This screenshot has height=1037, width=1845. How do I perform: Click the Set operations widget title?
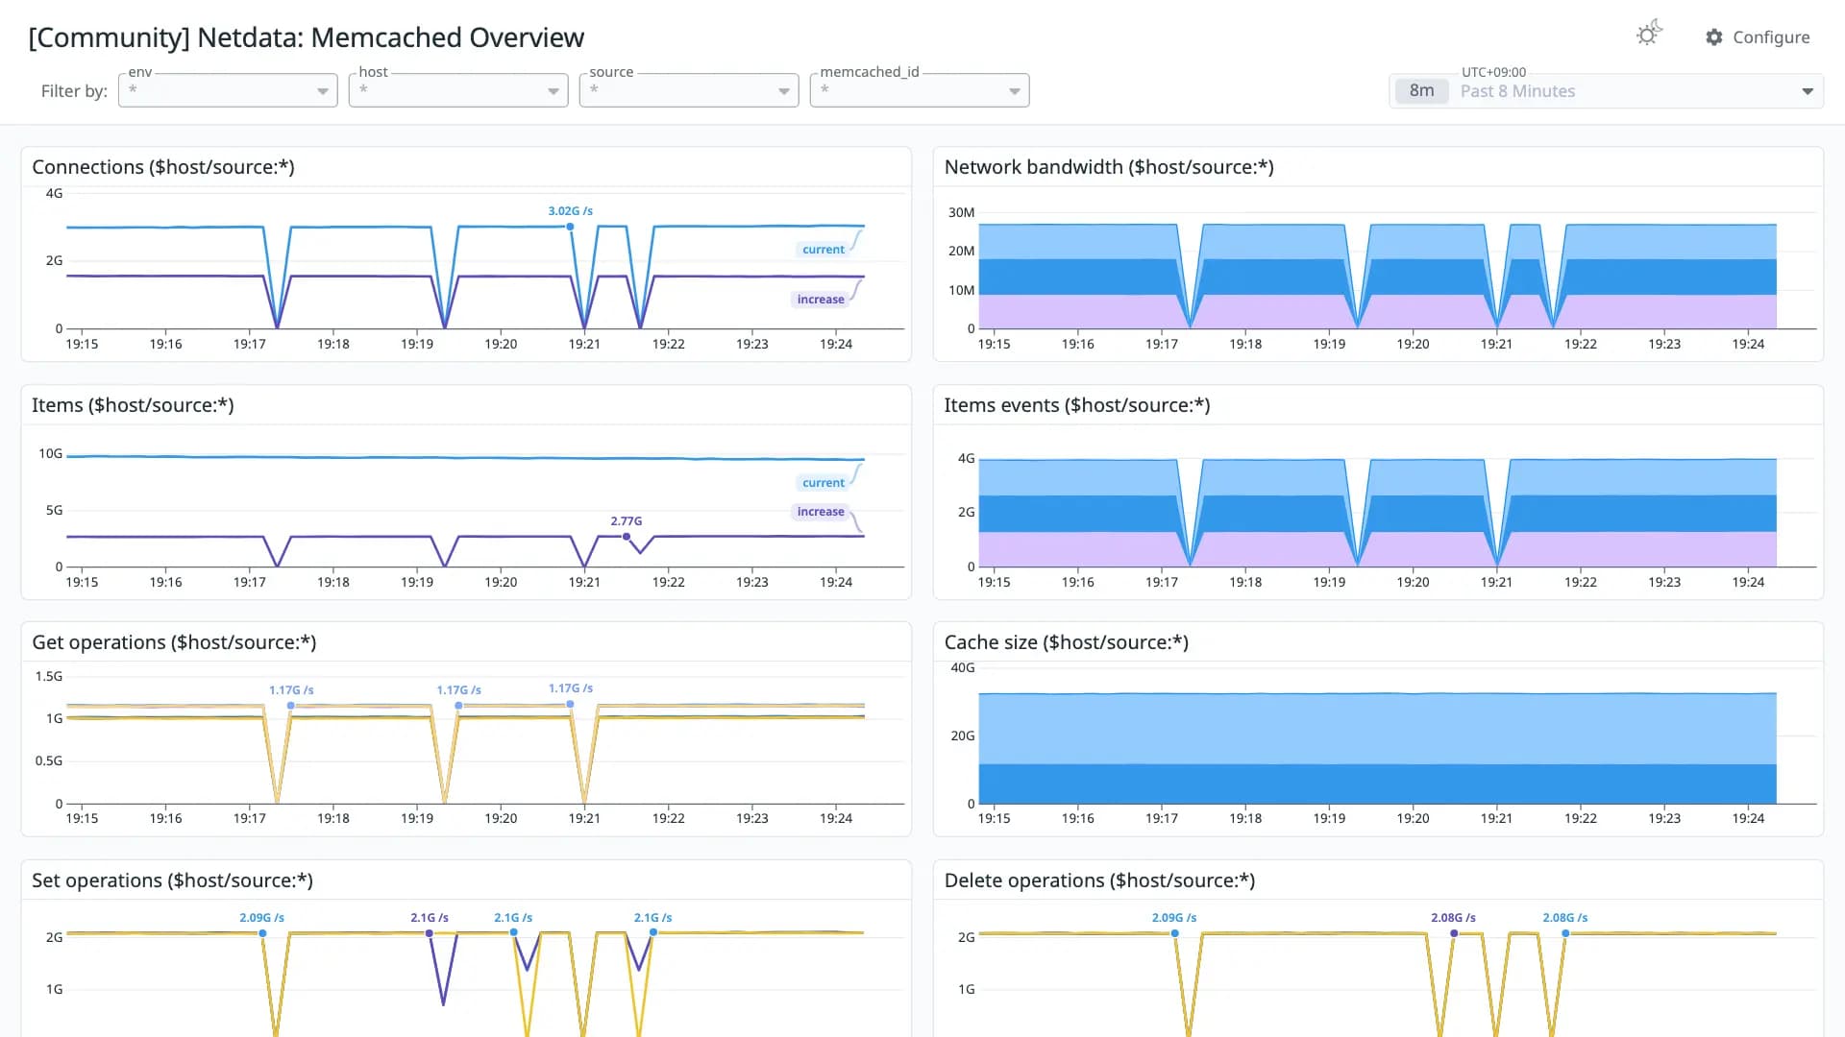click(172, 880)
